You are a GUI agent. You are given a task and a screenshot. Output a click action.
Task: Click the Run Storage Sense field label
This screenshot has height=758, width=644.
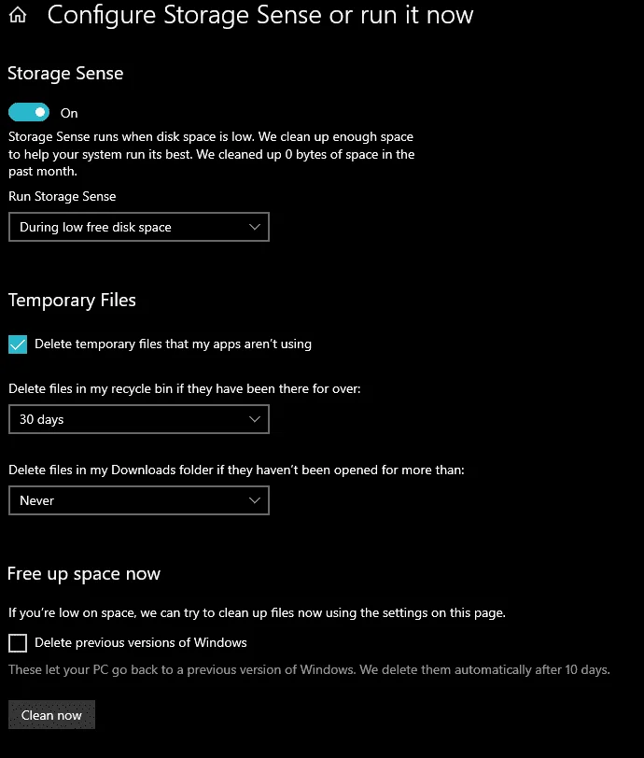point(63,196)
